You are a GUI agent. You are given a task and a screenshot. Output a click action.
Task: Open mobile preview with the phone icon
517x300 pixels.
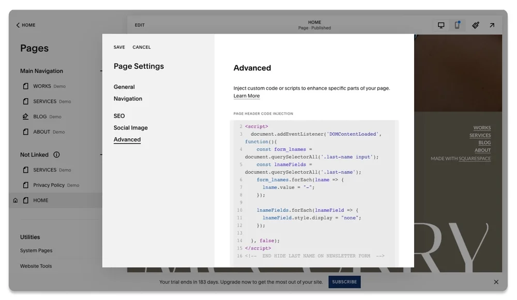click(457, 25)
